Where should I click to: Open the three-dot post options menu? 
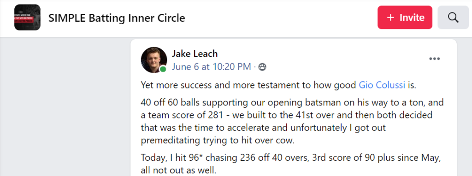(x=434, y=59)
